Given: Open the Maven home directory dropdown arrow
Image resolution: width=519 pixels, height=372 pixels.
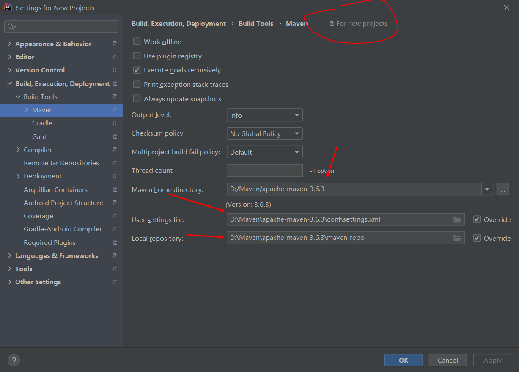Looking at the screenshot, I should (487, 189).
